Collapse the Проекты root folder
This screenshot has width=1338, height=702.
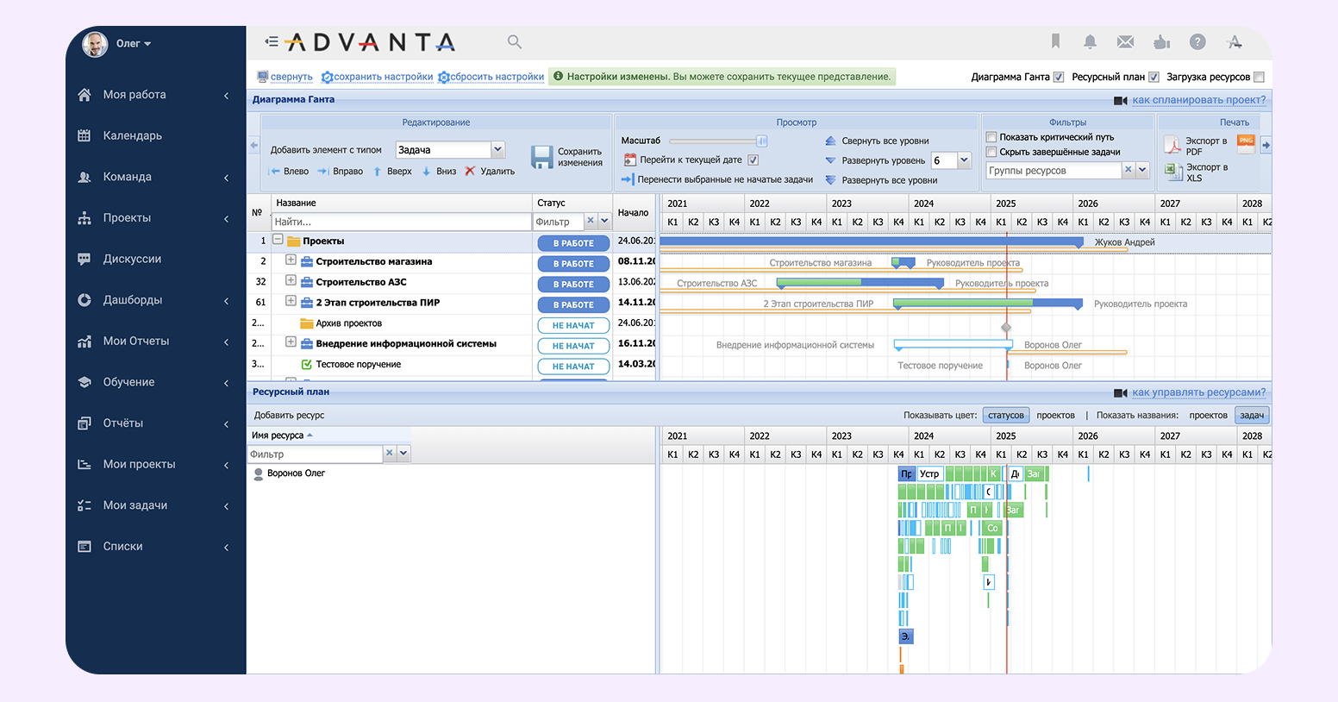click(x=278, y=239)
